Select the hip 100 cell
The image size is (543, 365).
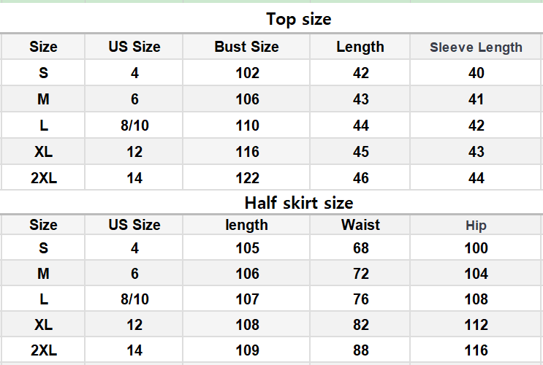click(476, 248)
